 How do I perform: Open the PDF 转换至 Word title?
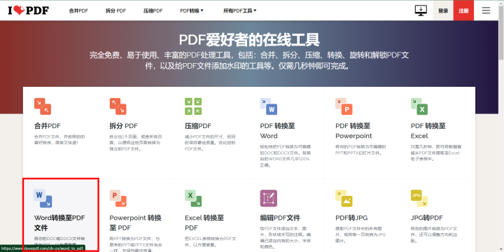pyautogui.click(x=277, y=130)
